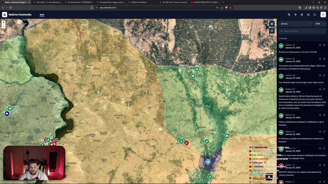The height and width of the screenshot is (184, 328).
Task: Select 'In Damascus, people are protesting' entry text
Action: pos(301,140)
